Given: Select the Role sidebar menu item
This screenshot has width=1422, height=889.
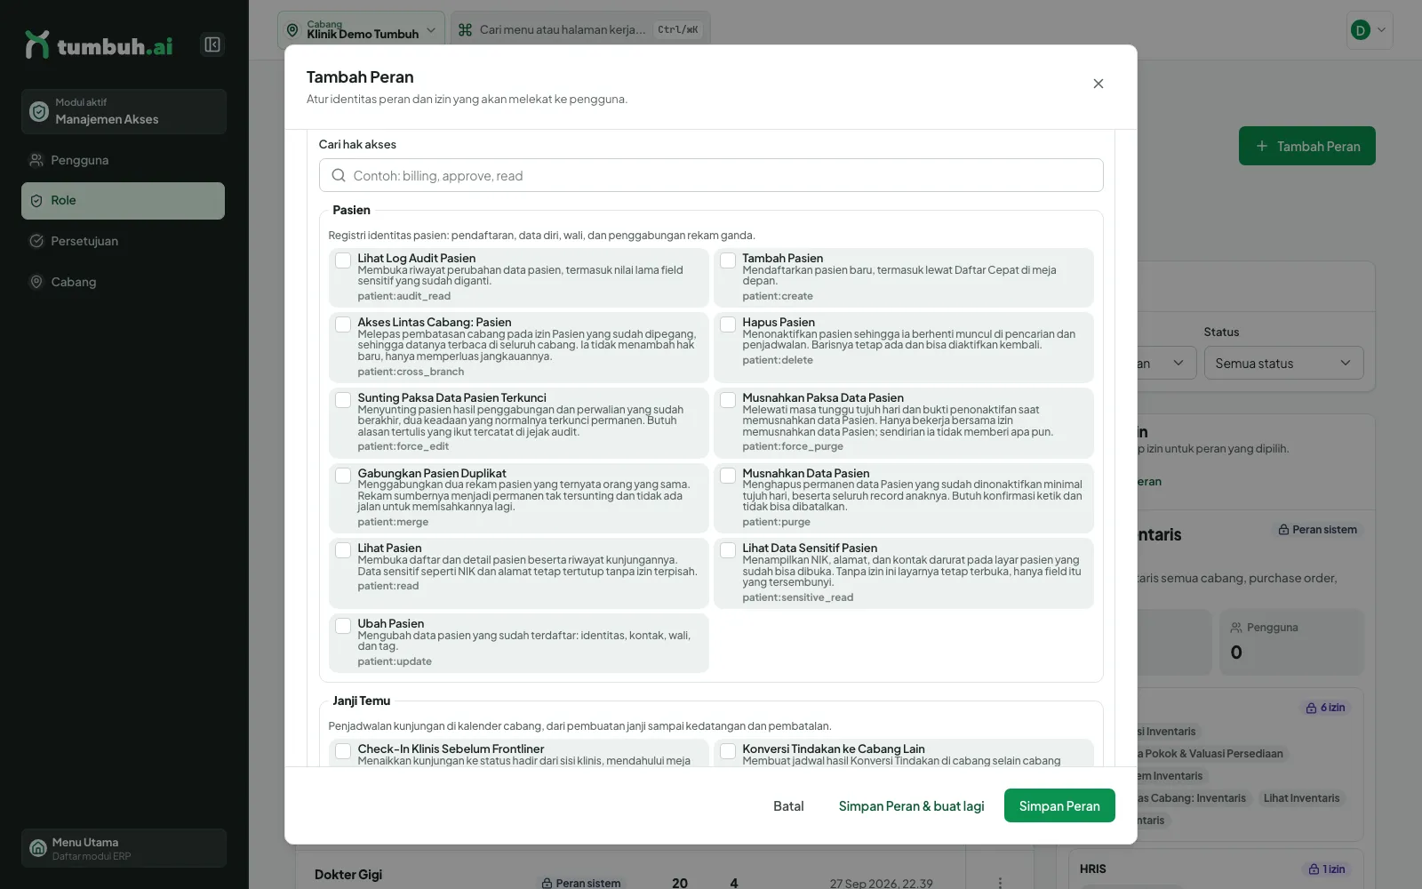Looking at the screenshot, I should coord(123,201).
